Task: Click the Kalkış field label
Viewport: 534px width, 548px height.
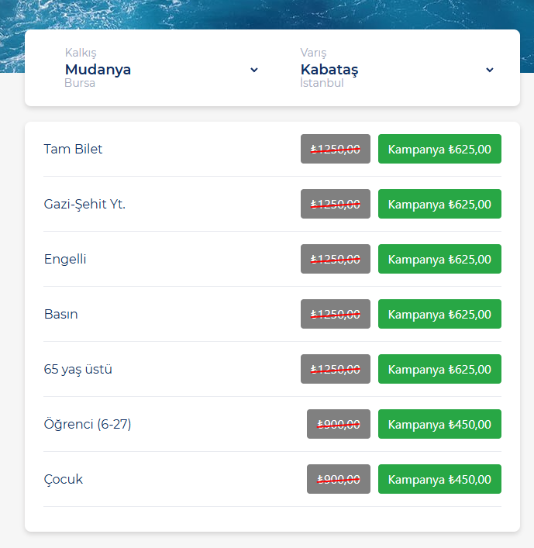Action: click(x=81, y=53)
